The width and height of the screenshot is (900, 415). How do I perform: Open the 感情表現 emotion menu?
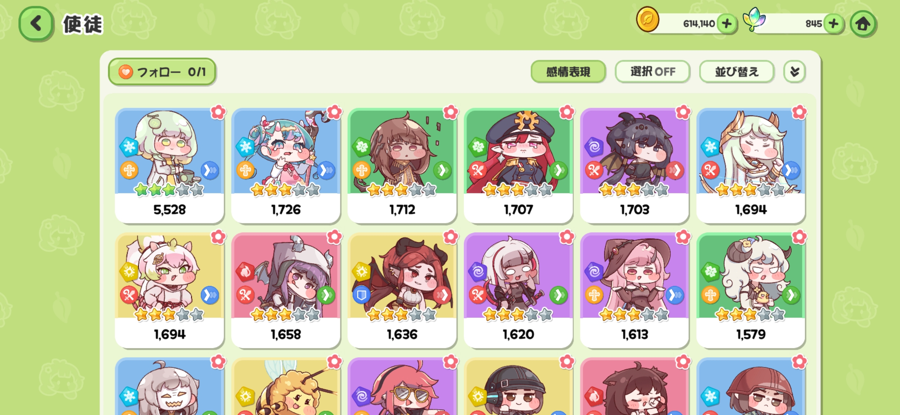[568, 71]
